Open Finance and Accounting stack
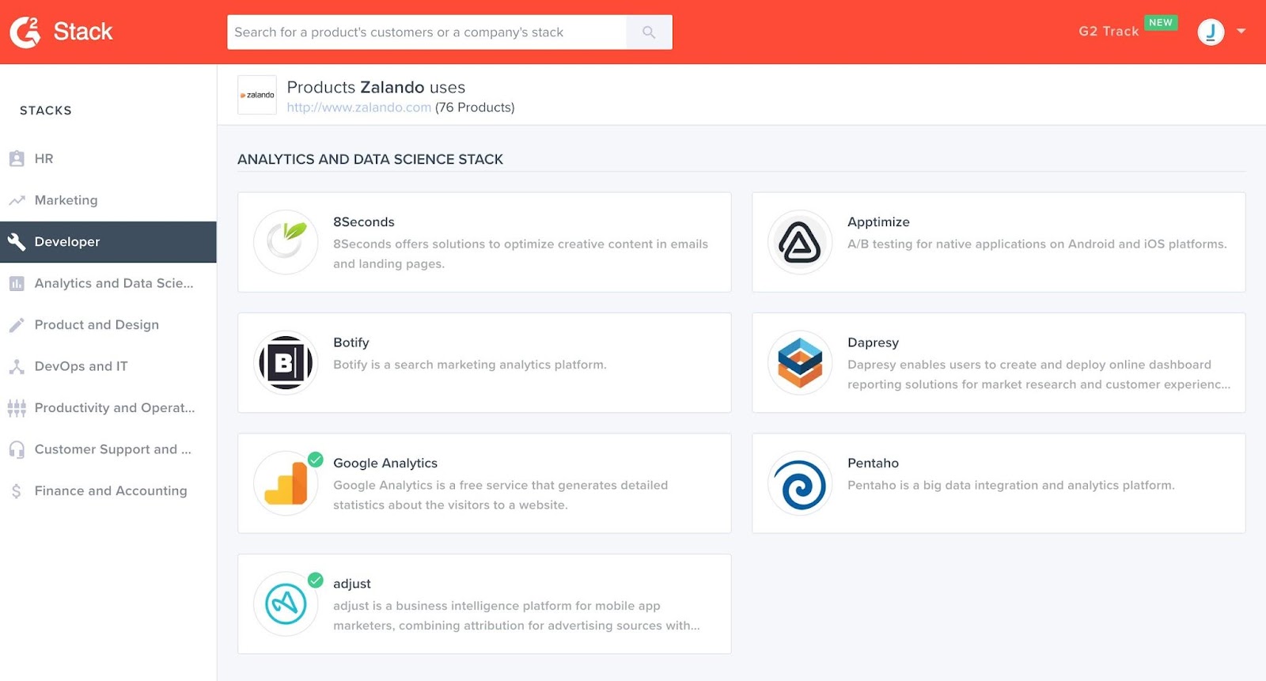 tap(108, 491)
